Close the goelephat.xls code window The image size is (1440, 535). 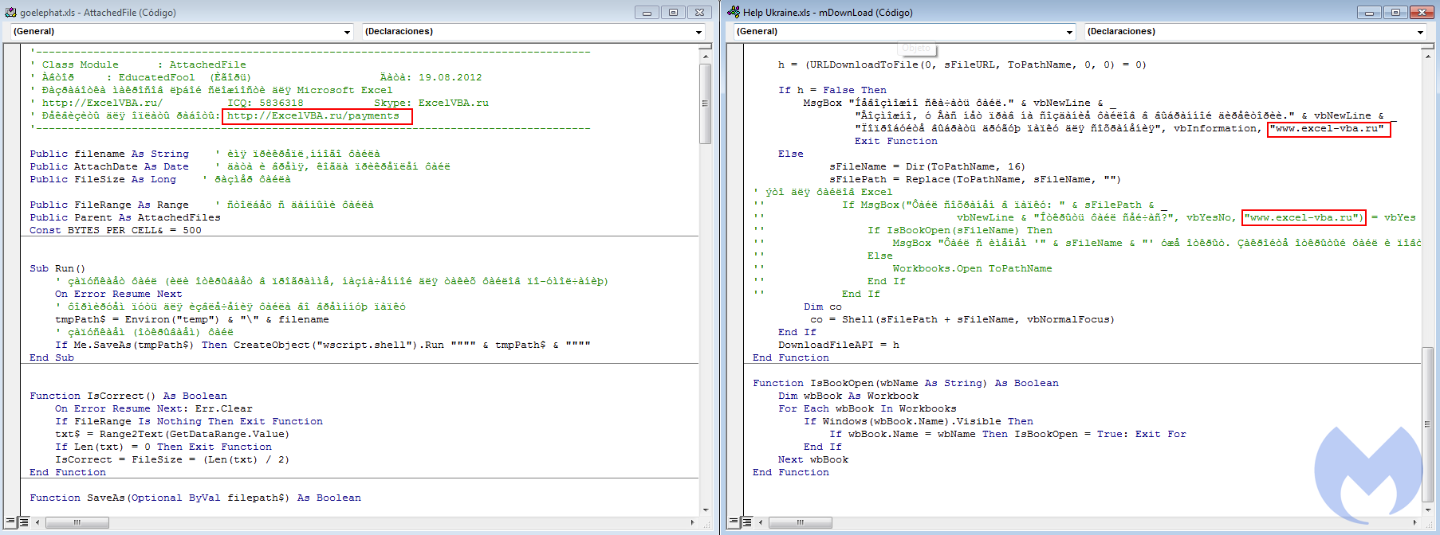click(x=699, y=12)
